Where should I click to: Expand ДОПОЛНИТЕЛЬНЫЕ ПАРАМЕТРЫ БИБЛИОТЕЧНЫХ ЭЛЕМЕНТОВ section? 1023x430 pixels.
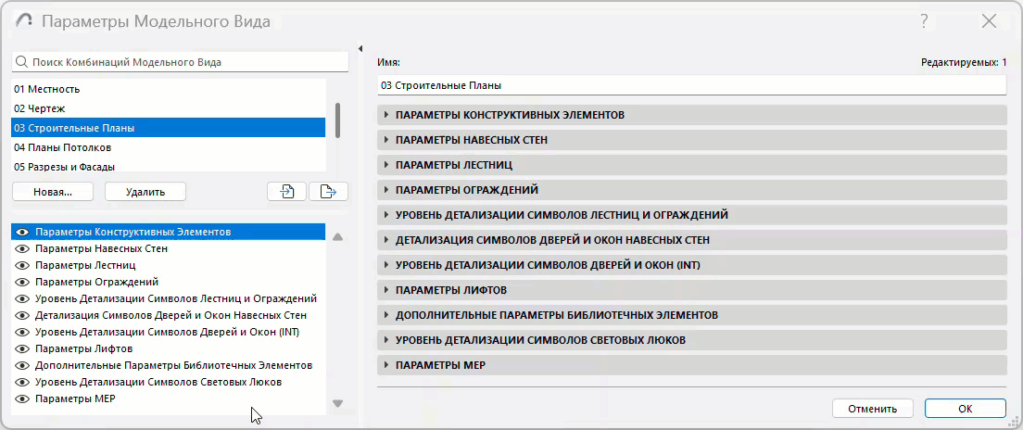(692, 315)
